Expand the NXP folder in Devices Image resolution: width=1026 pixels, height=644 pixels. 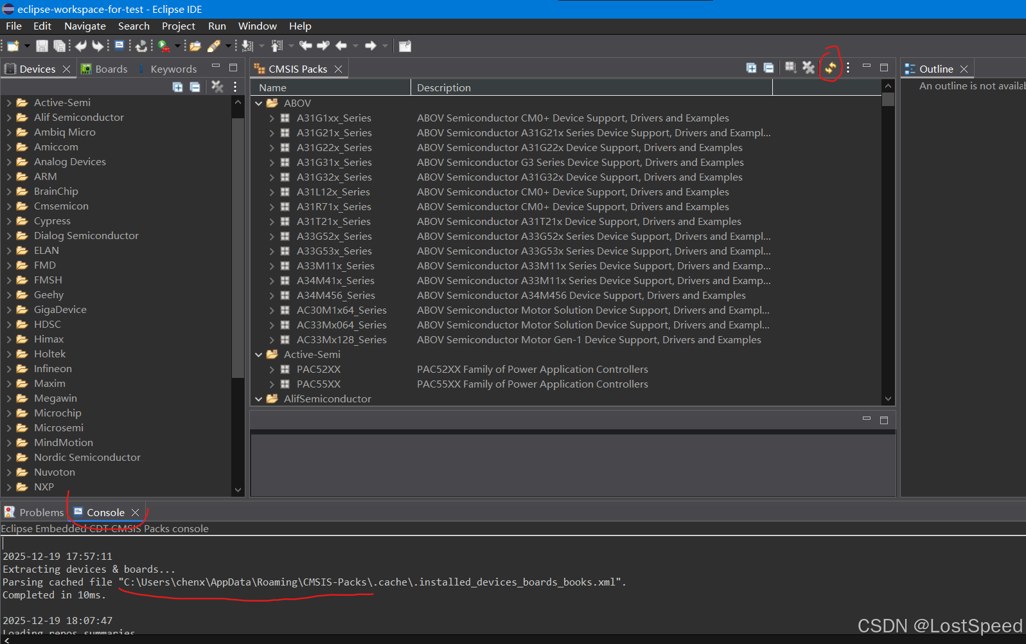point(9,487)
